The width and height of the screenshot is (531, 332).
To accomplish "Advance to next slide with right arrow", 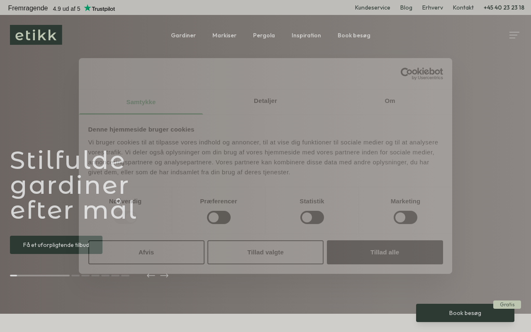I will (164, 276).
